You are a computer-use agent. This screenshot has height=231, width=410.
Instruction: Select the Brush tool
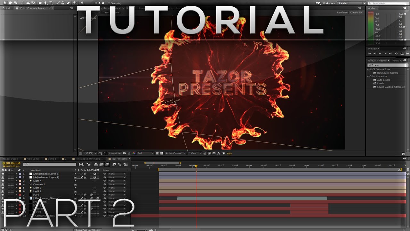[x=58, y=3]
